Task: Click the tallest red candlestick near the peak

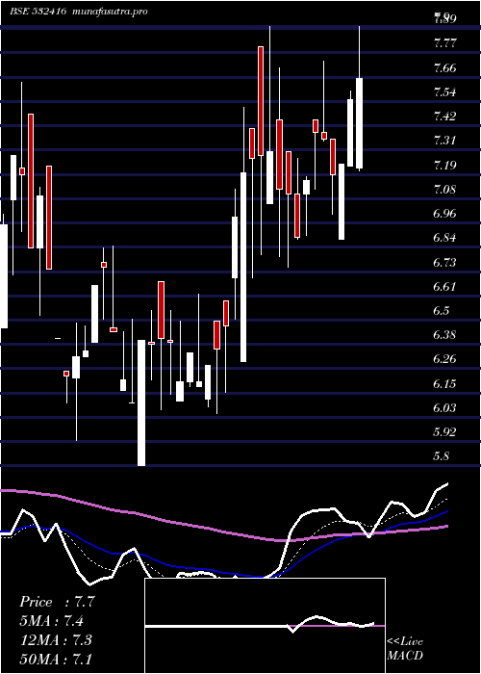Action: pos(261,101)
